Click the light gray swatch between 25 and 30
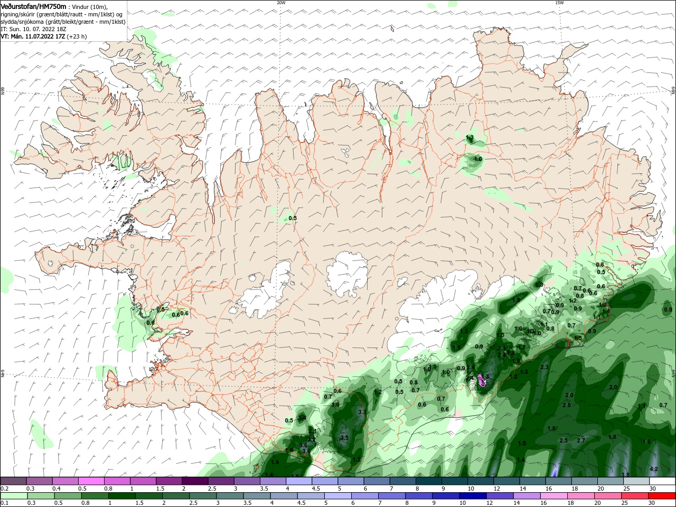This screenshot has width=676, height=507. coord(636,481)
